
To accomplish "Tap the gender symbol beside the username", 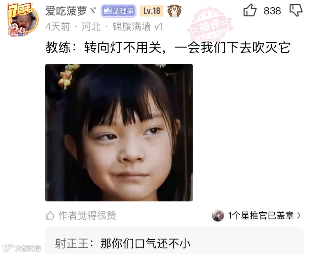I will (93, 10).
